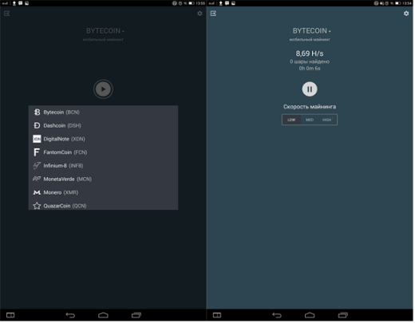Image resolution: width=415 pixels, height=323 pixels.
Task: Expand the BYTECOIN coin dropdown on right screen
Action: pyautogui.click(x=312, y=31)
